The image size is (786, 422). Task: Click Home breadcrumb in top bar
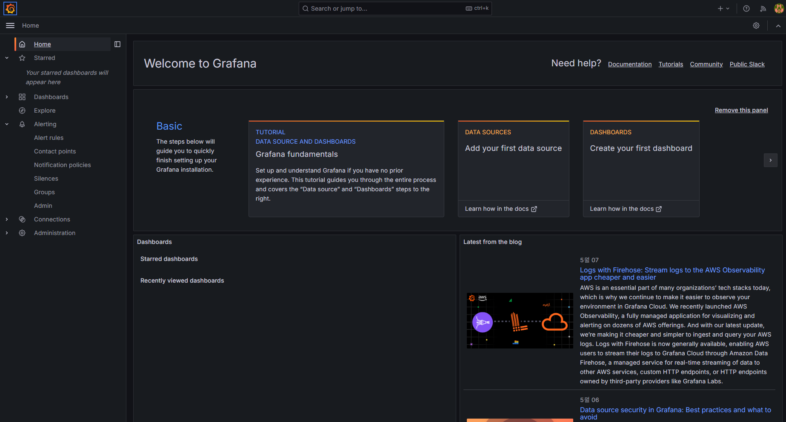pyautogui.click(x=31, y=25)
